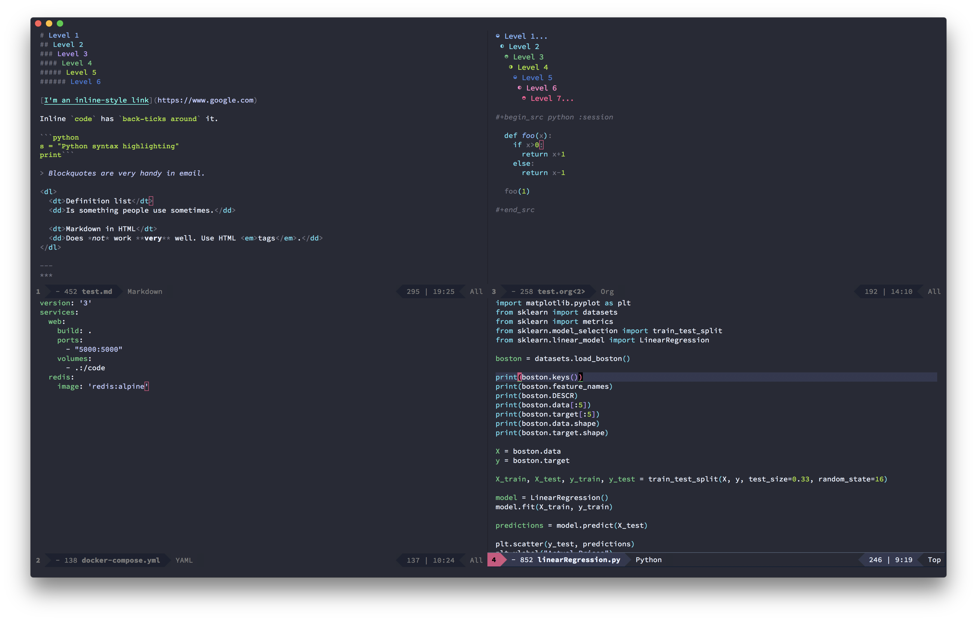This screenshot has width=977, height=621.
Task: Expand the folded Level 1... org heading
Action: [x=525, y=37]
